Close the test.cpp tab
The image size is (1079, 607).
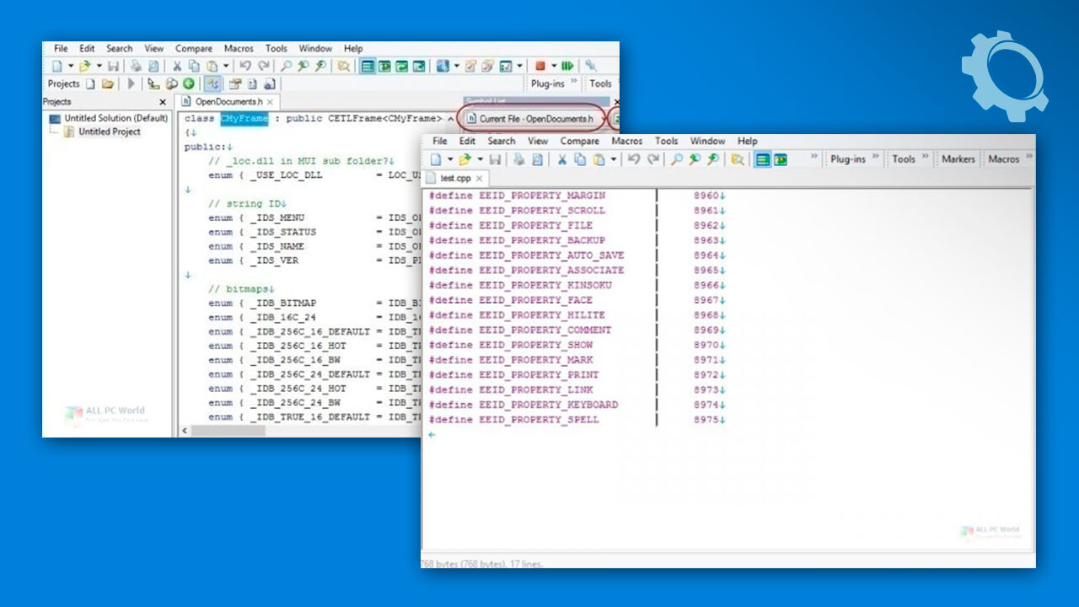479,179
